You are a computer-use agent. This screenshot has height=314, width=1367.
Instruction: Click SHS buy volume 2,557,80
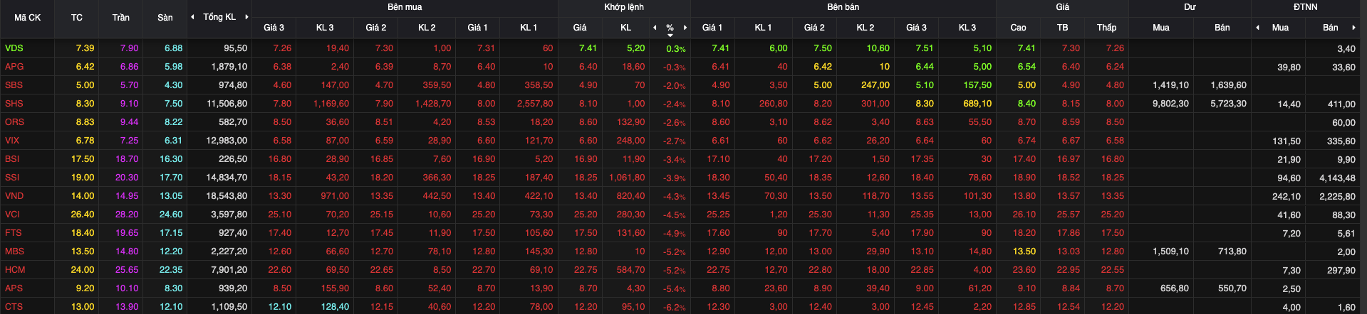pyautogui.click(x=535, y=104)
